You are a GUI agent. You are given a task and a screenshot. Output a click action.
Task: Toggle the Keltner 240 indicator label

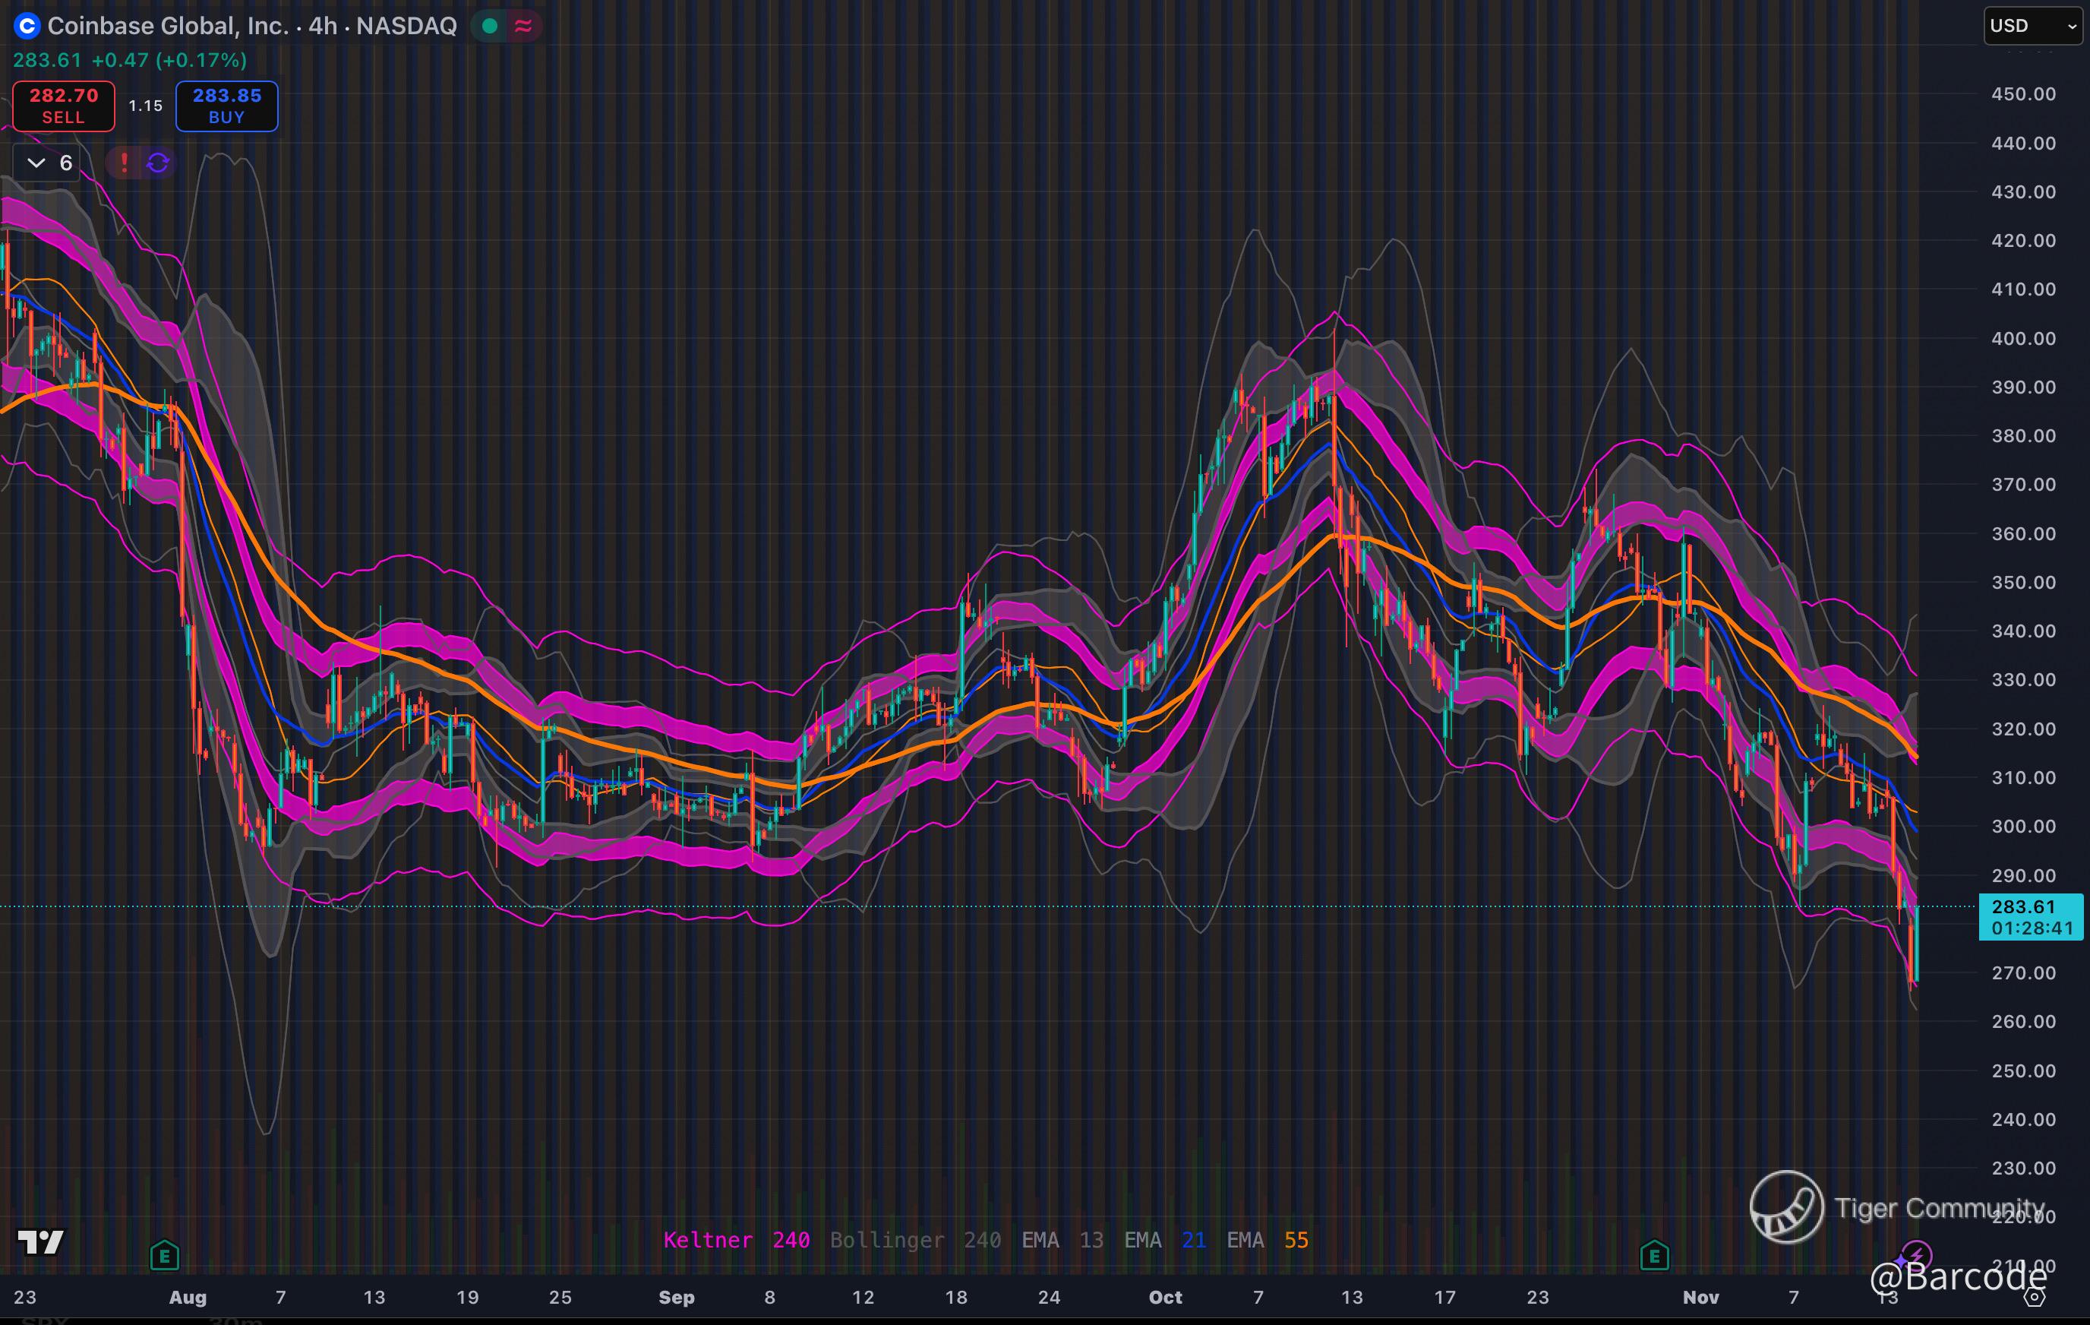[736, 1240]
